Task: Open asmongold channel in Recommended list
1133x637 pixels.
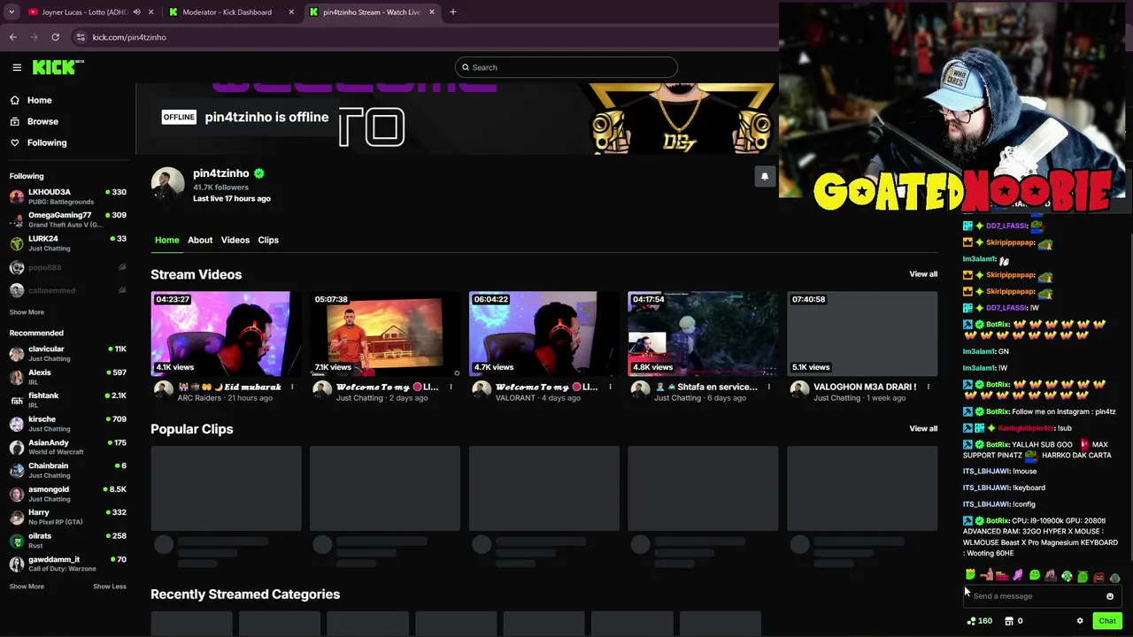Action: click(68, 494)
